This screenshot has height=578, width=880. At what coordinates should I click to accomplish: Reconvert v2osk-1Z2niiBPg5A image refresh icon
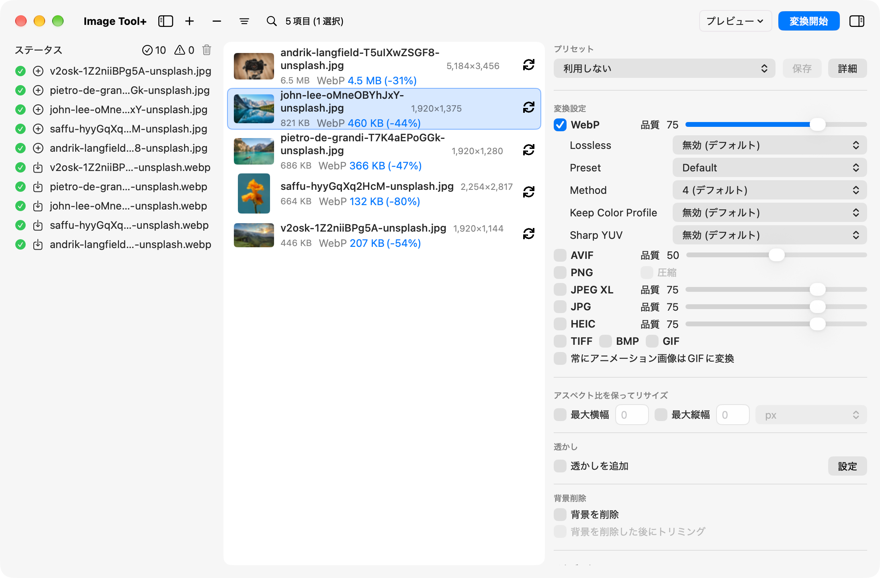pos(529,234)
